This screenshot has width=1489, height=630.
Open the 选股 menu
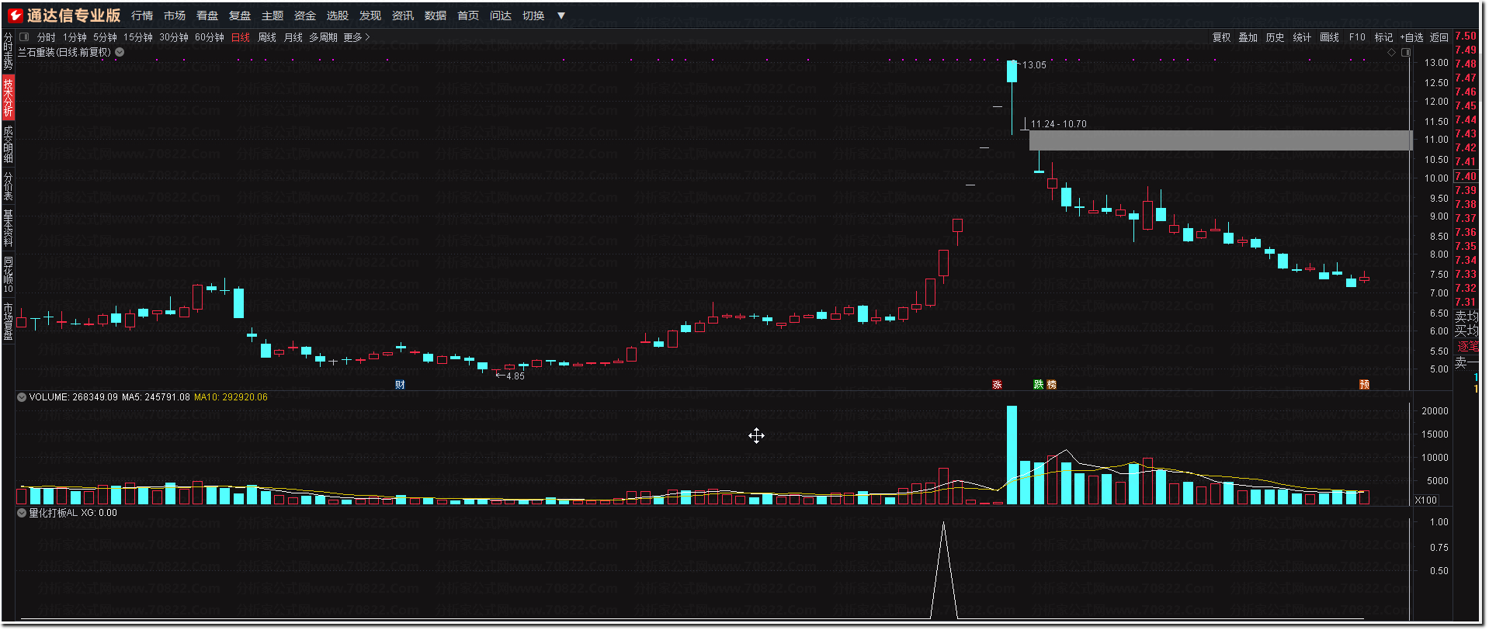[x=338, y=16]
